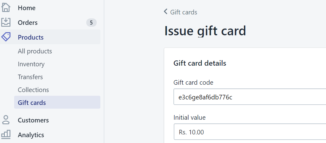This screenshot has width=326, height=143.
Task: Go to Analytics label in sidebar
Action: 31,135
